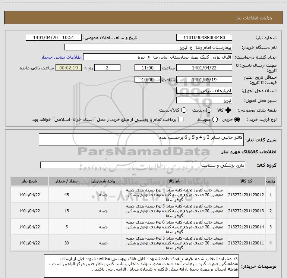Click the واحد شمارش column header

103,181
